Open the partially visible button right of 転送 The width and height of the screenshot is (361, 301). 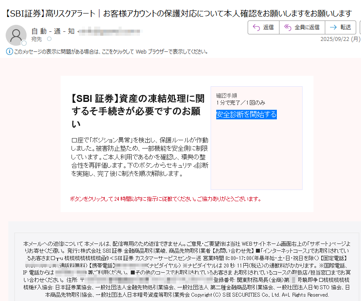point(359,27)
